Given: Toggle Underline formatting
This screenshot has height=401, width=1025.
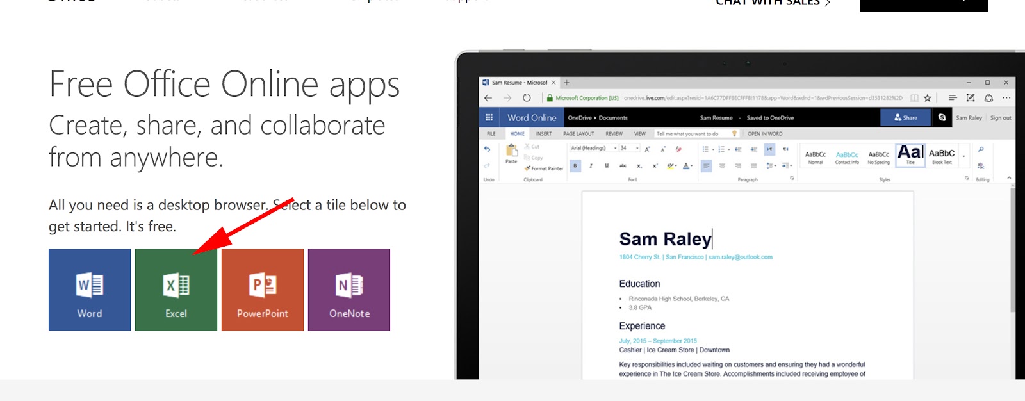Looking at the screenshot, I should (607, 166).
